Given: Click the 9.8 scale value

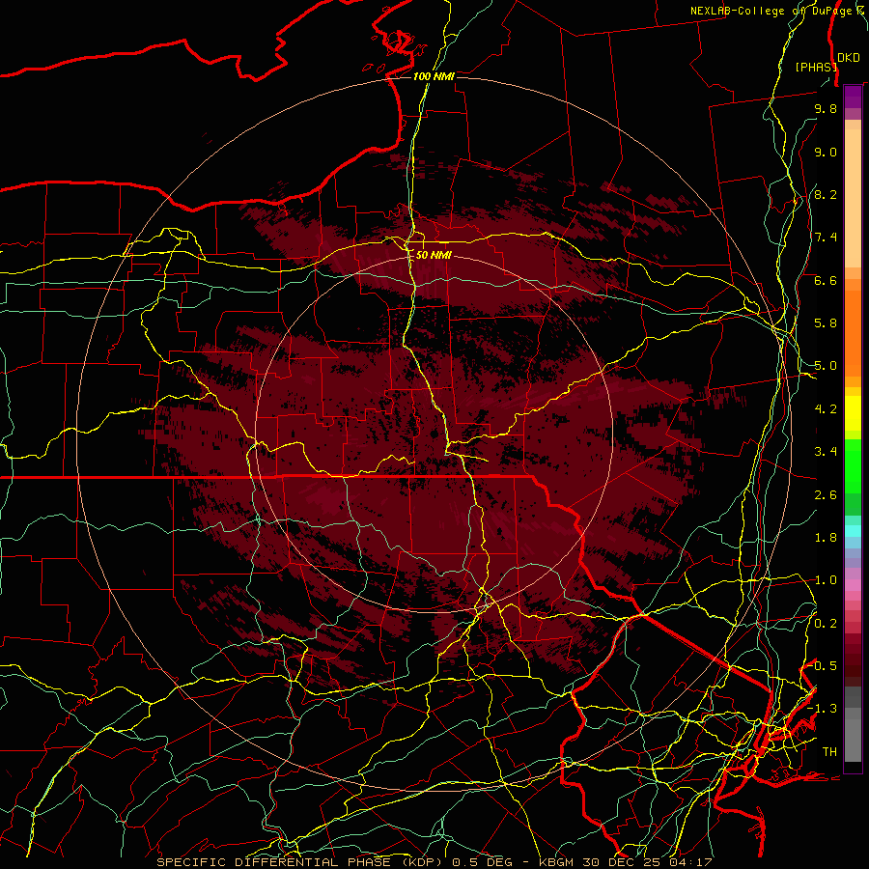Looking at the screenshot, I should pos(826,108).
